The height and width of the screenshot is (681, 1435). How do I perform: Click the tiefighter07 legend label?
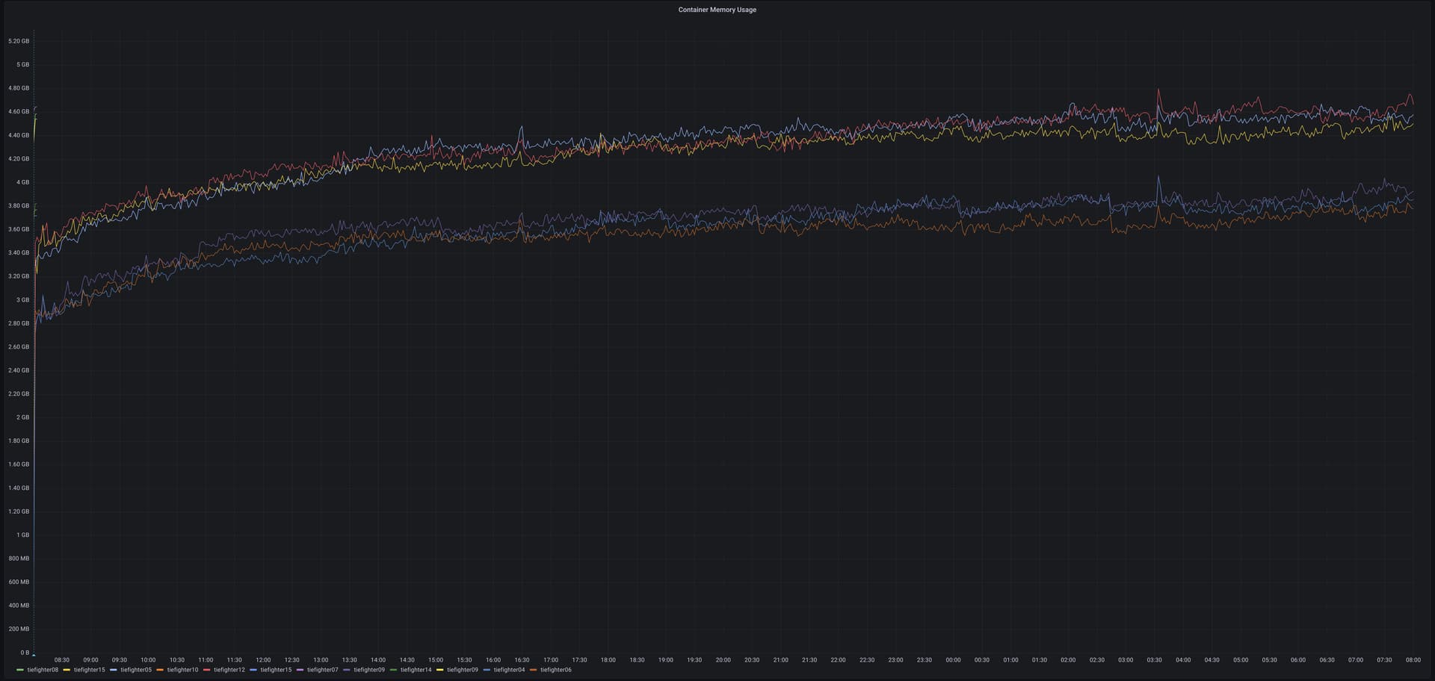click(x=323, y=670)
